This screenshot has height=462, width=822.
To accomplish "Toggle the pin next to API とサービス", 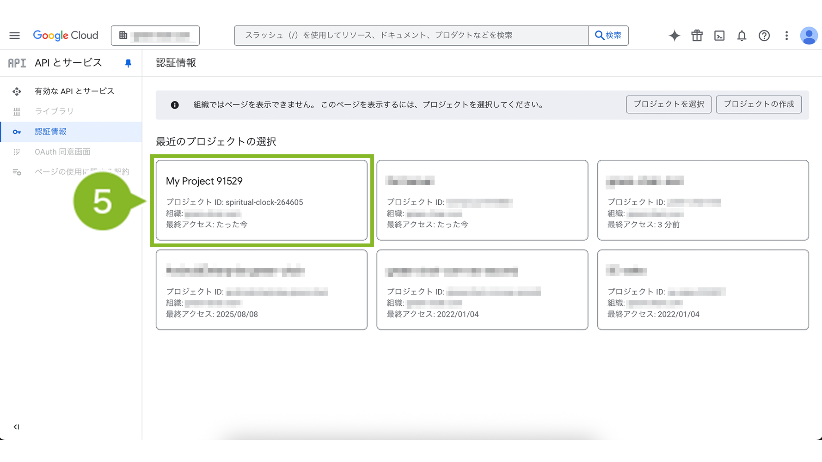I will 128,63.
